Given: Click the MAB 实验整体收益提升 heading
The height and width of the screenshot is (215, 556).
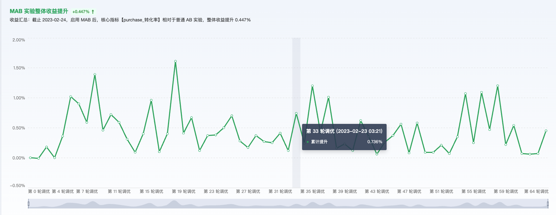Looking at the screenshot, I should click(x=39, y=11).
